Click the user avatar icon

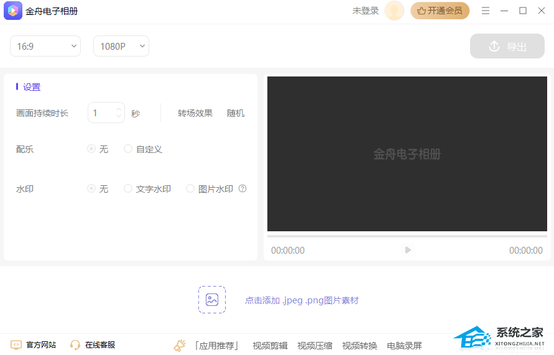pos(394,11)
